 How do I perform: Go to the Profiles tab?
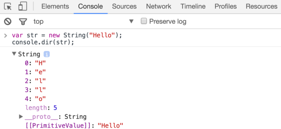[226, 7]
